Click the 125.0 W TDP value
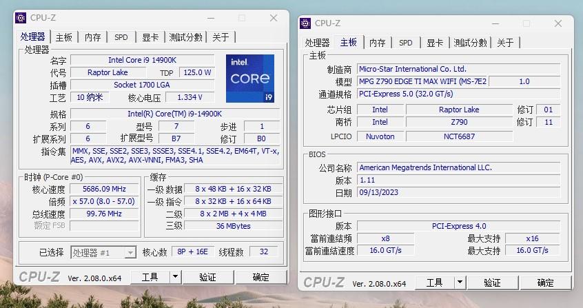Screen dimensions: 583x308 (x=197, y=72)
